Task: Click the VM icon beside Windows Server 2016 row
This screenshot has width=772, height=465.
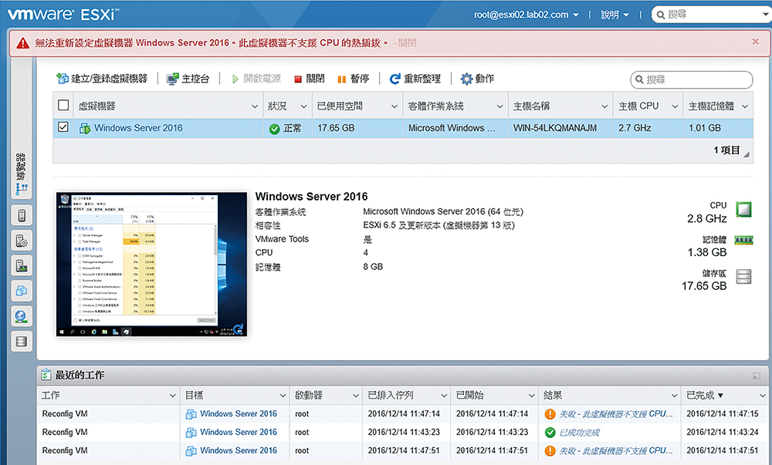Action: tap(85, 128)
